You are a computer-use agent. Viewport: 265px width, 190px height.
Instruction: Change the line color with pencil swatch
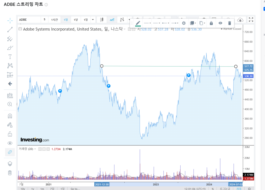tap(138, 23)
